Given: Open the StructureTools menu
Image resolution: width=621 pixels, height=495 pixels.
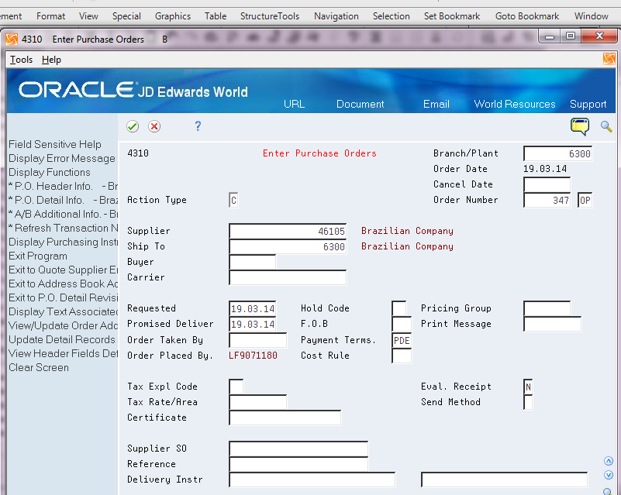Looking at the screenshot, I should [x=270, y=16].
